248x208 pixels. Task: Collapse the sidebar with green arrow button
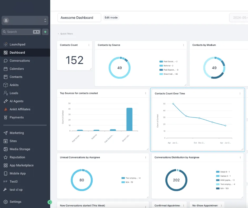[50, 202]
